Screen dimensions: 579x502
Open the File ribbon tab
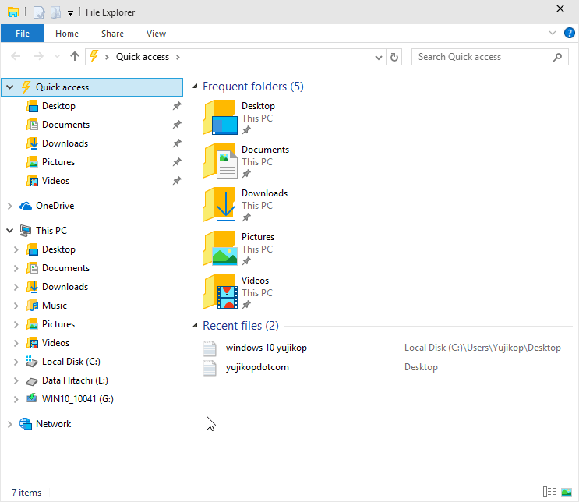[x=23, y=34]
